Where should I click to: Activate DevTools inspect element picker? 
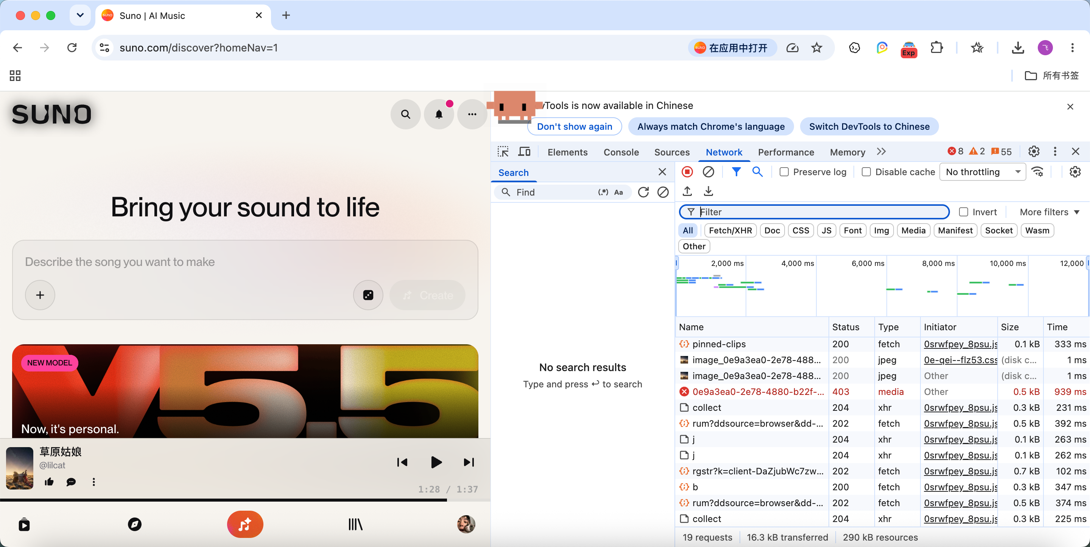pos(503,151)
